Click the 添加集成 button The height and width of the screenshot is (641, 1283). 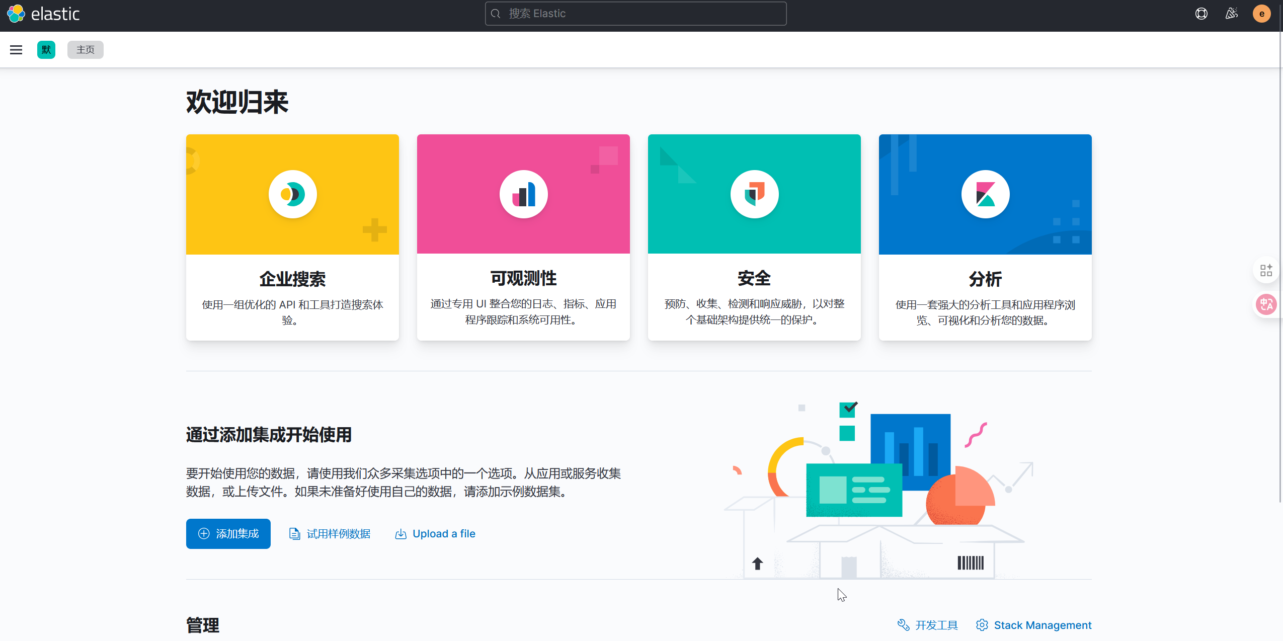[228, 533]
